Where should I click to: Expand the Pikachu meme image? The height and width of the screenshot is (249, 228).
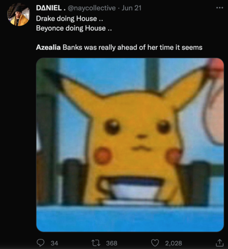coord(130,145)
